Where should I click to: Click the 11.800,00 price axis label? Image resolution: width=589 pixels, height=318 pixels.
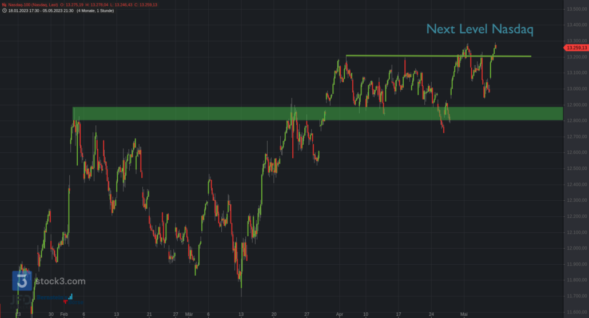[577, 280]
